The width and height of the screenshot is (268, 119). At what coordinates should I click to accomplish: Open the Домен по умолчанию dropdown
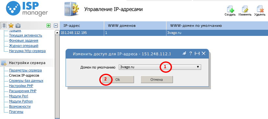160,67
